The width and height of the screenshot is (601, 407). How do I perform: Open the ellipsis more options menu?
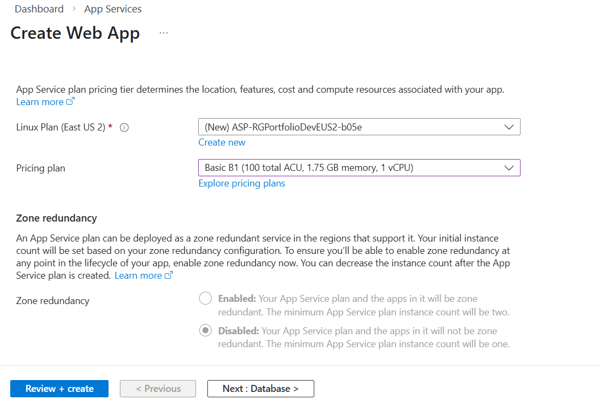tap(164, 33)
